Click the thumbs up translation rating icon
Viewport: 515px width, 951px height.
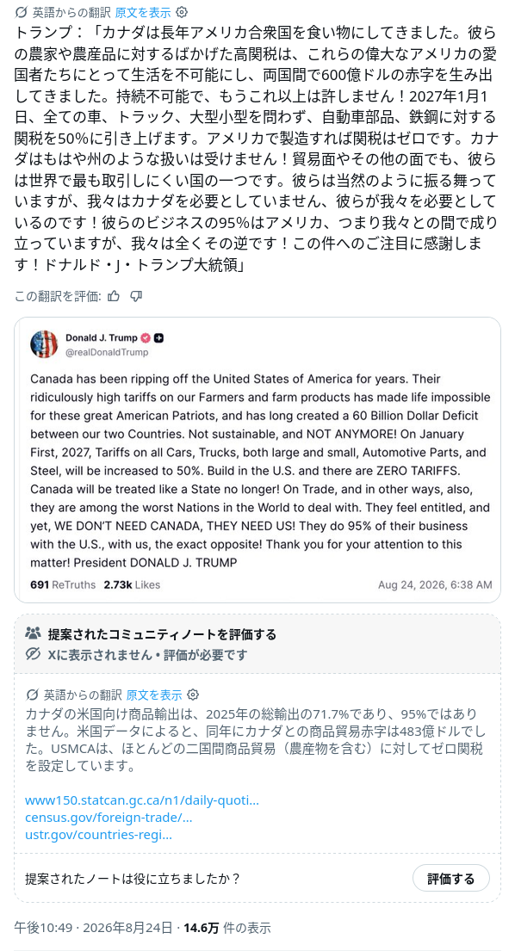pyautogui.click(x=114, y=295)
